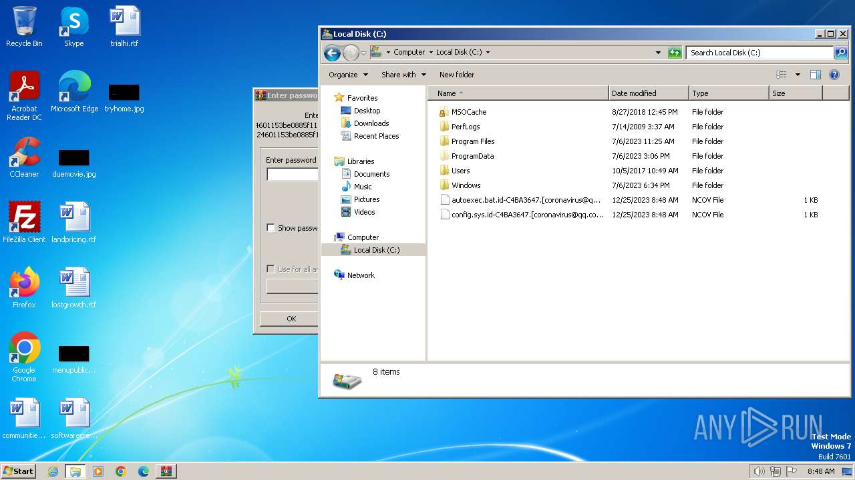Click the Explorer Back arrow button

332,53
